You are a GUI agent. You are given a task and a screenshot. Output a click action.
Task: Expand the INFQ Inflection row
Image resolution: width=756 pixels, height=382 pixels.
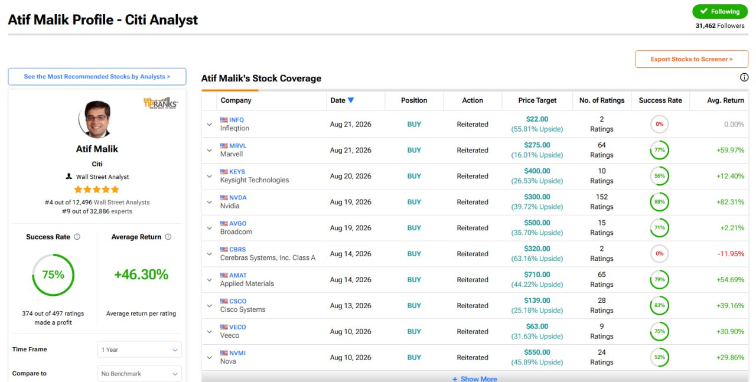(x=209, y=124)
